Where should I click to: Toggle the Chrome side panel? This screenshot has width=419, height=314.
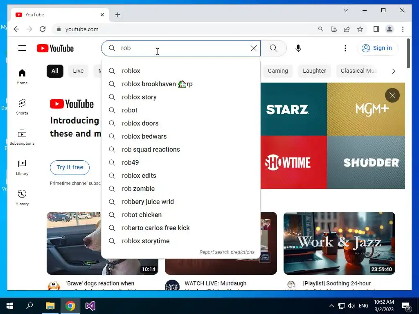(376, 29)
